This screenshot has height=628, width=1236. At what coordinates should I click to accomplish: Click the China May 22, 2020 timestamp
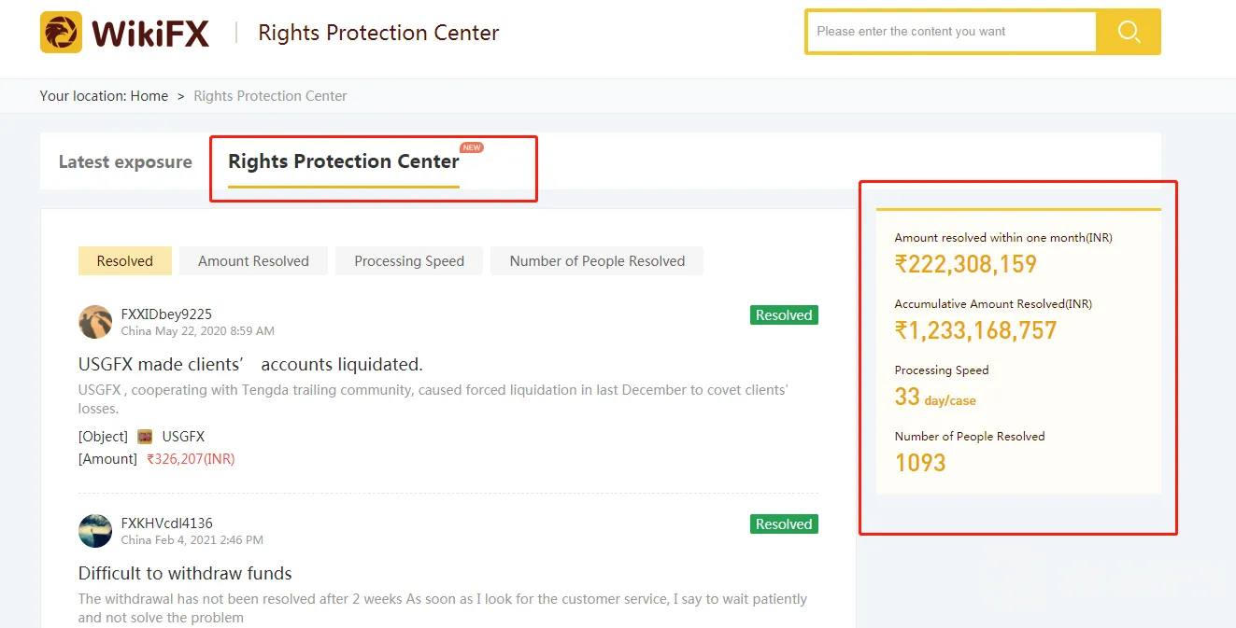coord(198,331)
